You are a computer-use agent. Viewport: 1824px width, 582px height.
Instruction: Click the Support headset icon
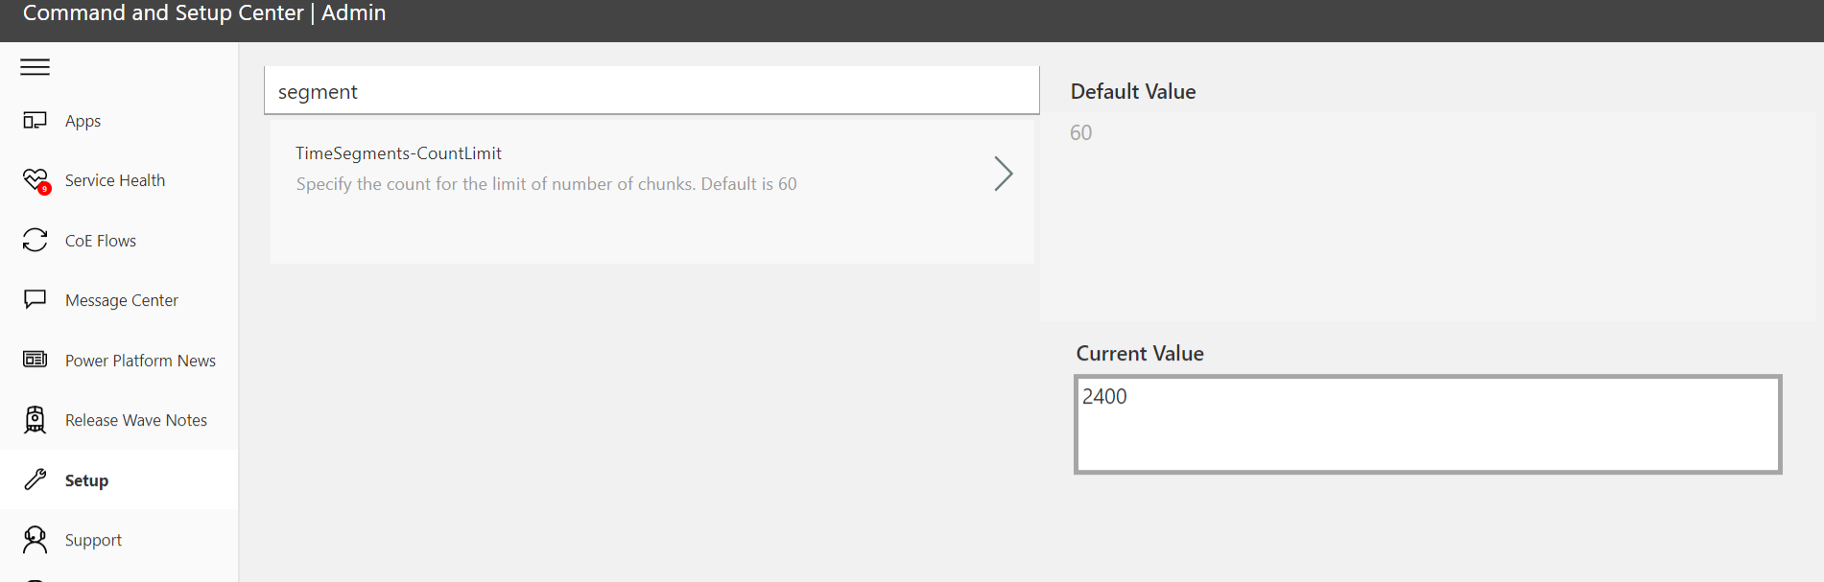click(x=35, y=539)
